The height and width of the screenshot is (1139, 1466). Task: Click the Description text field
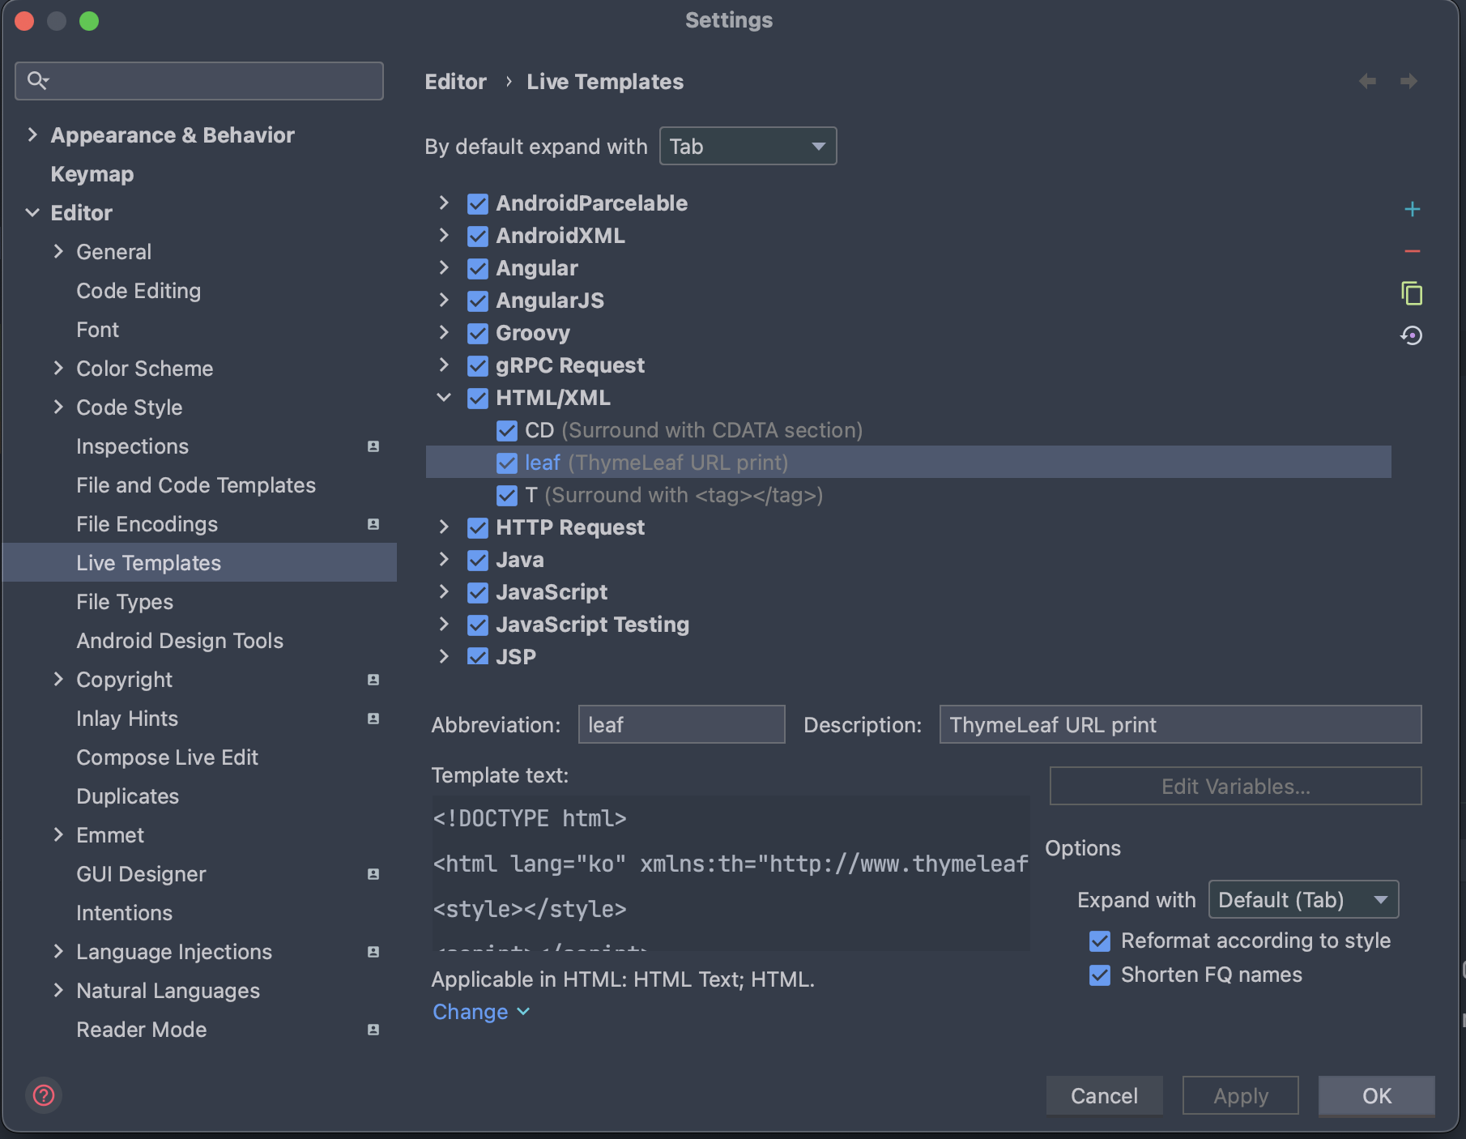(1180, 724)
